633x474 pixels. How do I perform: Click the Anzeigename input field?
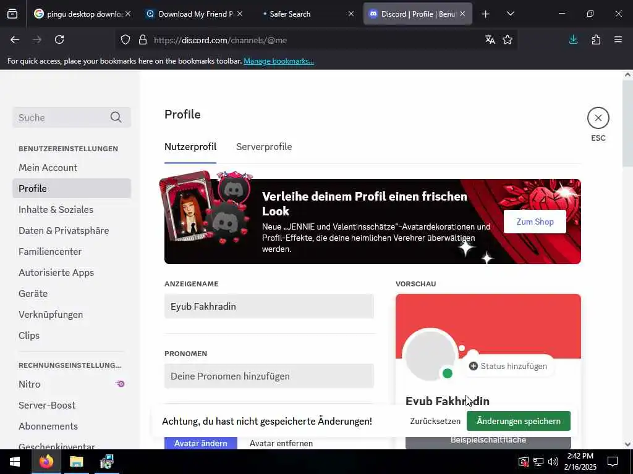tap(269, 306)
